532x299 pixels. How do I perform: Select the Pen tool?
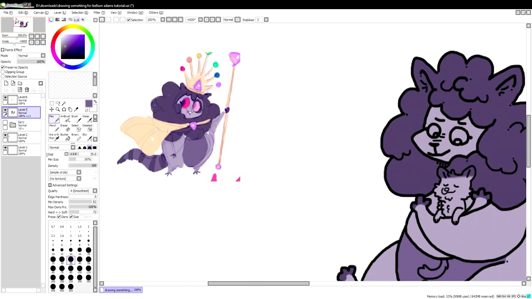coord(54,119)
